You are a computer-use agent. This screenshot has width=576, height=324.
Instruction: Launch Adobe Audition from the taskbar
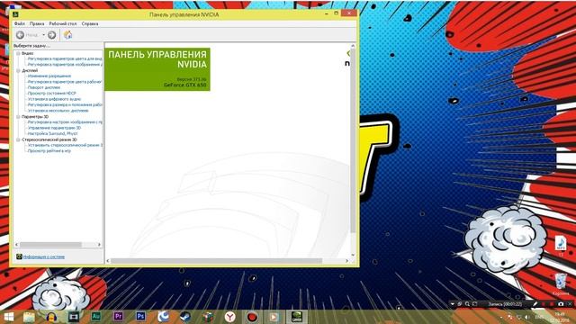[x=96, y=316]
